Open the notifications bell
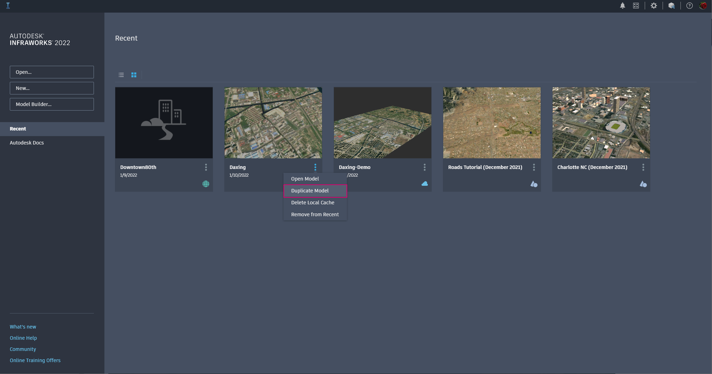The height and width of the screenshot is (374, 712). [623, 6]
